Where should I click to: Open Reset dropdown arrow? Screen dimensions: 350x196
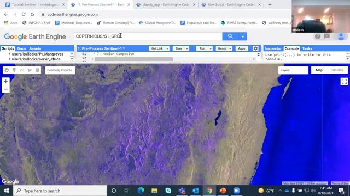tap(230, 48)
